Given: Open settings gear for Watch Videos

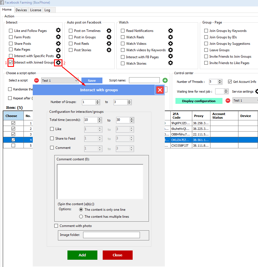Looking at the screenshot, I should click(x=170, y=44).
